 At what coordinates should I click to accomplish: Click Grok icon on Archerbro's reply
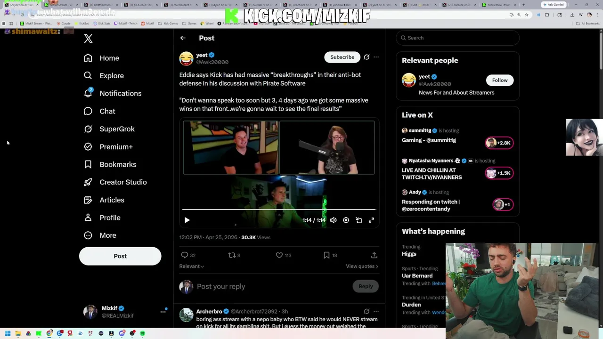pos(367,311)
